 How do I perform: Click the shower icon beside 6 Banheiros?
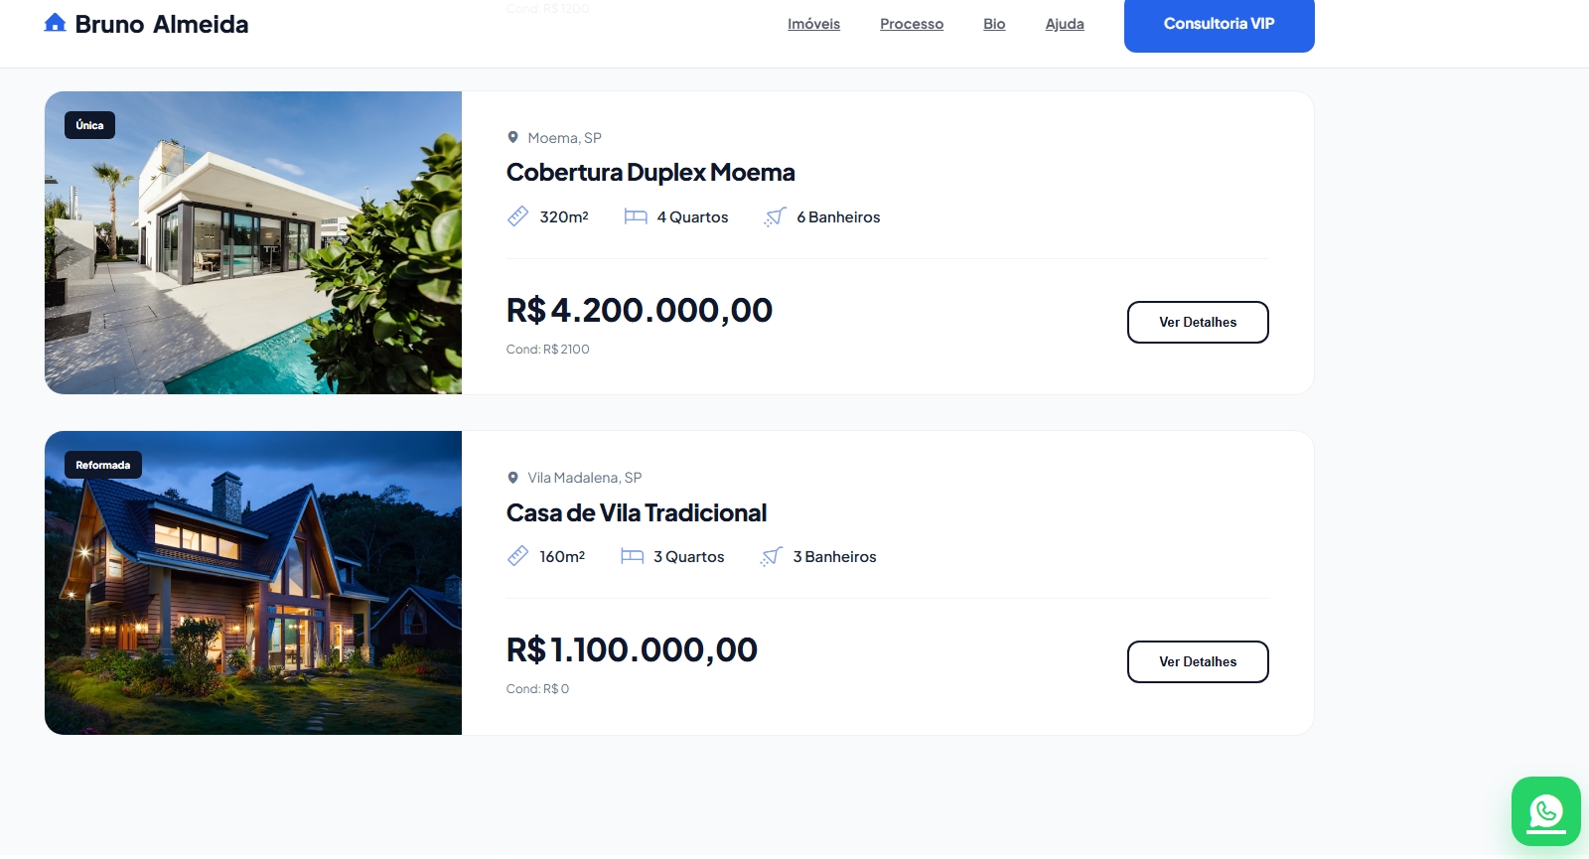(775, 216)
